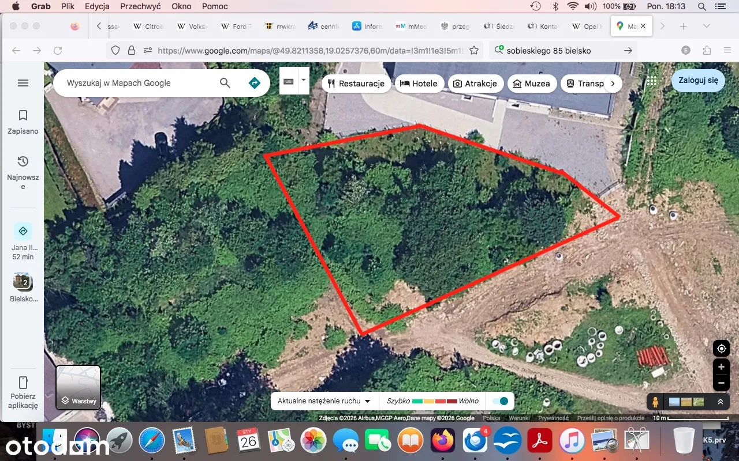The image size is (739, 461).
Task: Open directions with the blue arrow icon
Action: tap(254, 83)
